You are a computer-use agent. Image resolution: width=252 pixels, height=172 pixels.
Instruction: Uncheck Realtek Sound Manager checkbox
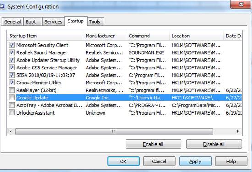[x=11, y=52]
